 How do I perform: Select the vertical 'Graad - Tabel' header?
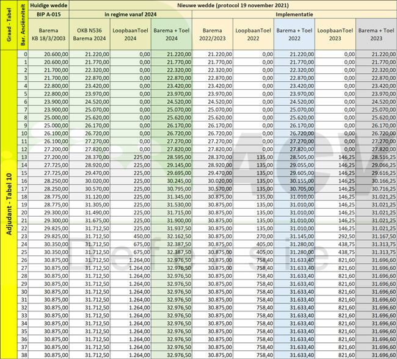[x=9, y=25]
